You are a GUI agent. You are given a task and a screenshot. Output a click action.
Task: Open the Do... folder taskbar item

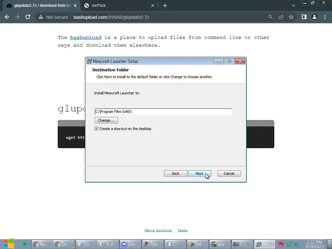tap(86, 244)
